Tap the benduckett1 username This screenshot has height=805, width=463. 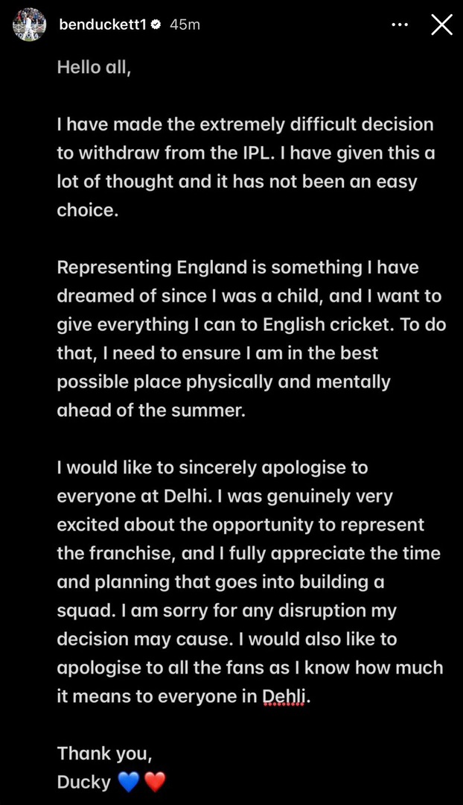pyautogui.click(x=102, y=25)
